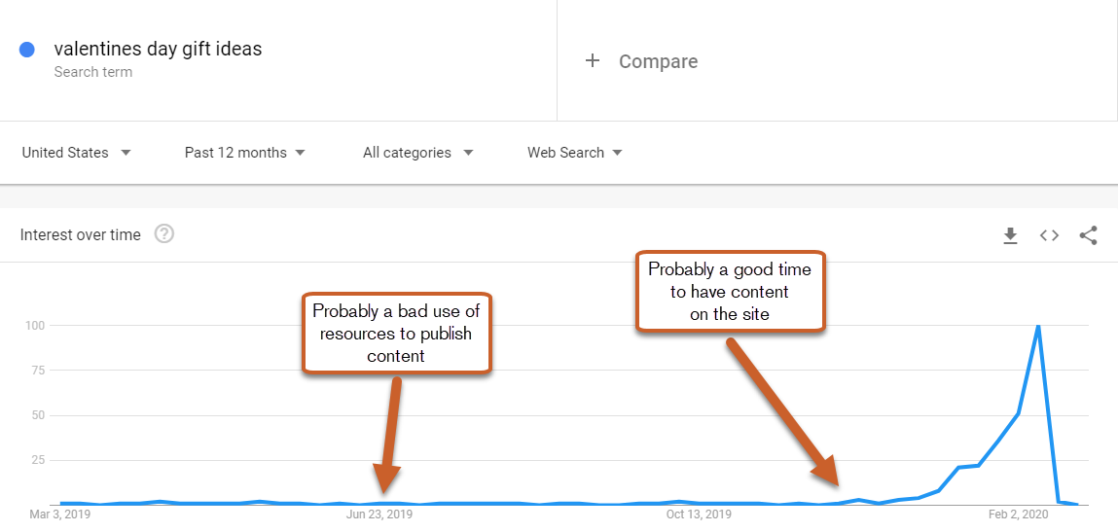Screen dimensions: 1118x532
Task: Edit the valentines day gift ideas term
Action: 158,49
